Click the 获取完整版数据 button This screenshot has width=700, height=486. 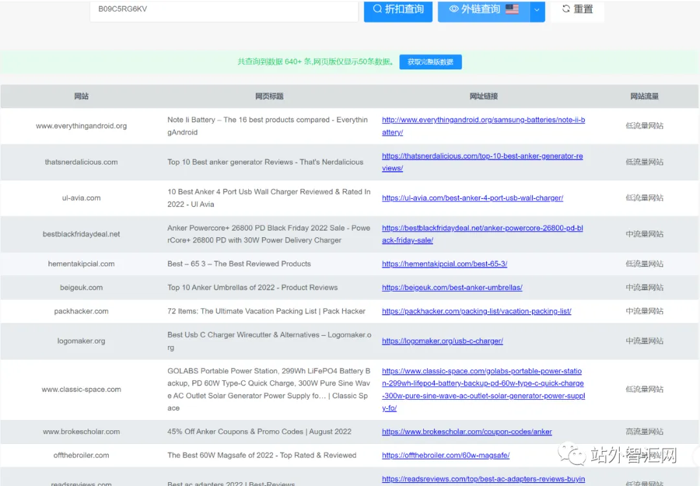[430, 62]
